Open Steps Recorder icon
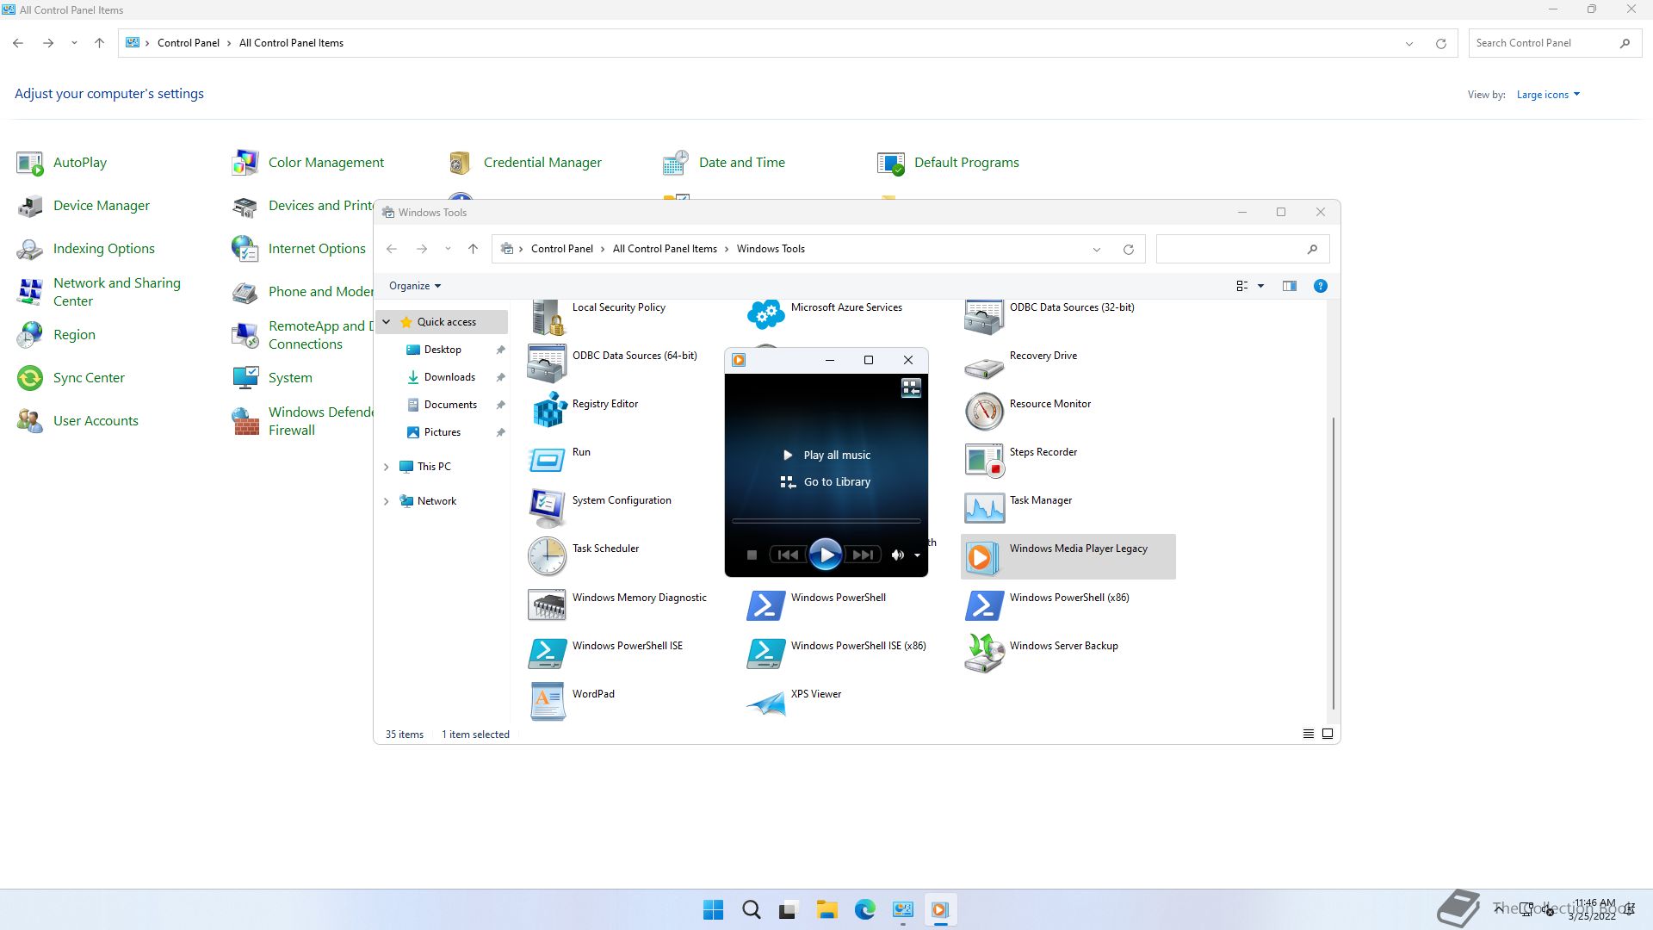This screenshot has height=930, width=1653. pos(984,459)
